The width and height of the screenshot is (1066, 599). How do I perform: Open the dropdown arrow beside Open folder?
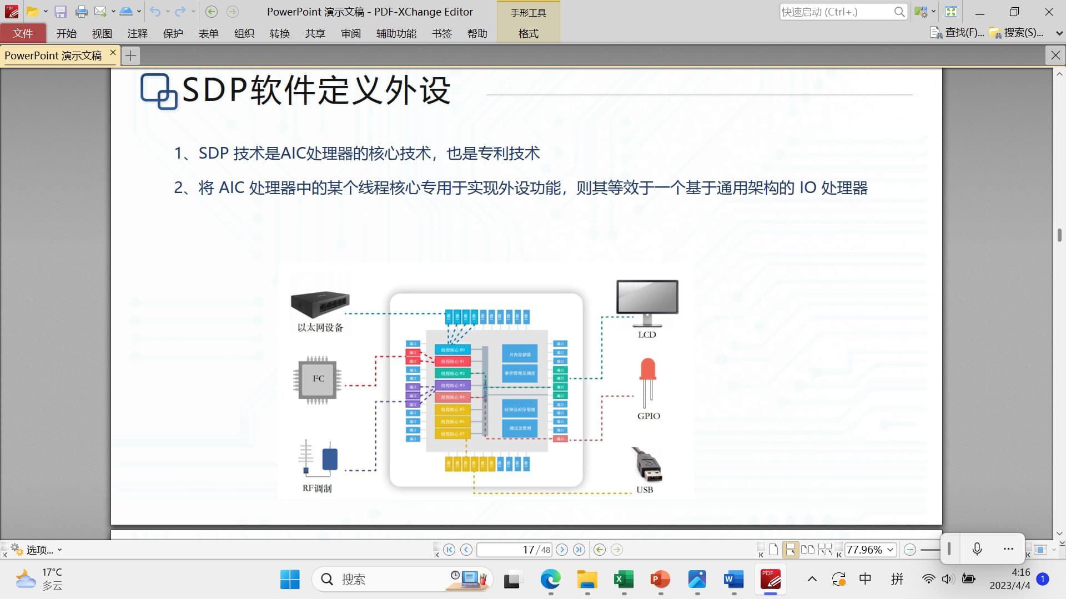tap(46, 12)
